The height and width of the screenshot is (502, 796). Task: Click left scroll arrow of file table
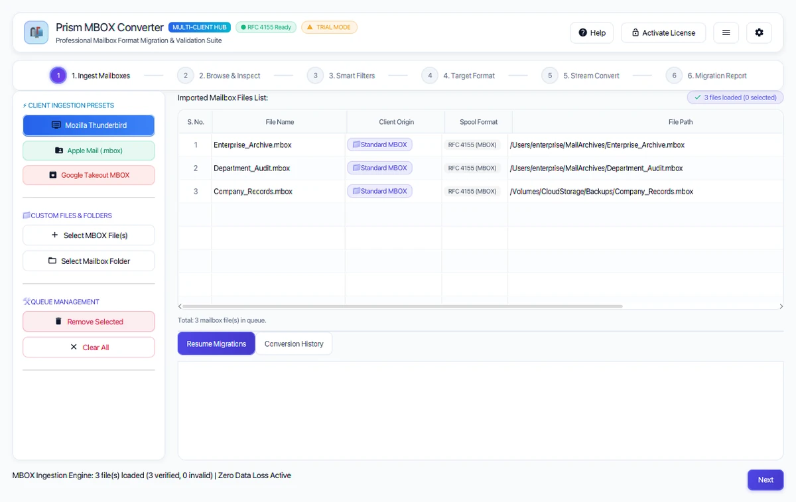point(180,306)
